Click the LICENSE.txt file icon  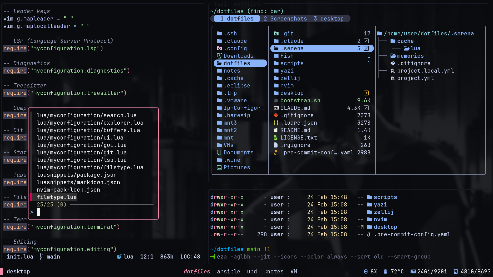(276, 138)
